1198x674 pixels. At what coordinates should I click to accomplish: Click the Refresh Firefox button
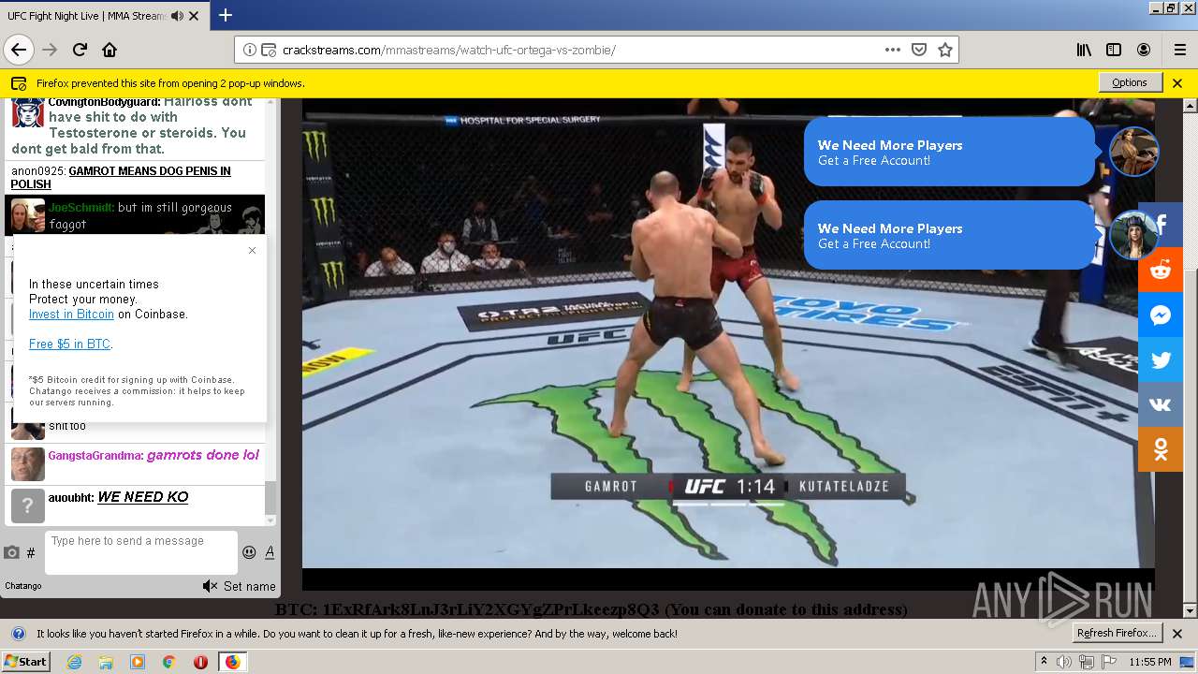point(1118,633)
